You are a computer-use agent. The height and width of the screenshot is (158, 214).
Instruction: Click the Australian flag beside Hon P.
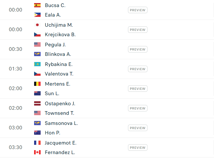pos(37,133)
